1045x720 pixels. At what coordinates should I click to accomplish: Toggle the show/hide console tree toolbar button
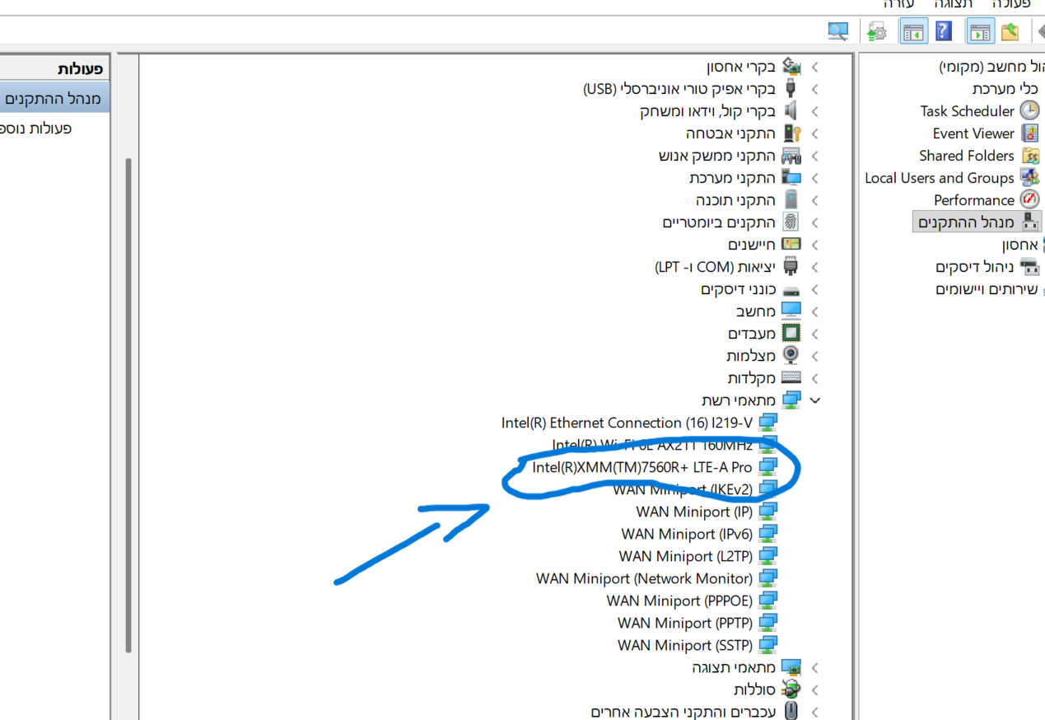[980, 31]
